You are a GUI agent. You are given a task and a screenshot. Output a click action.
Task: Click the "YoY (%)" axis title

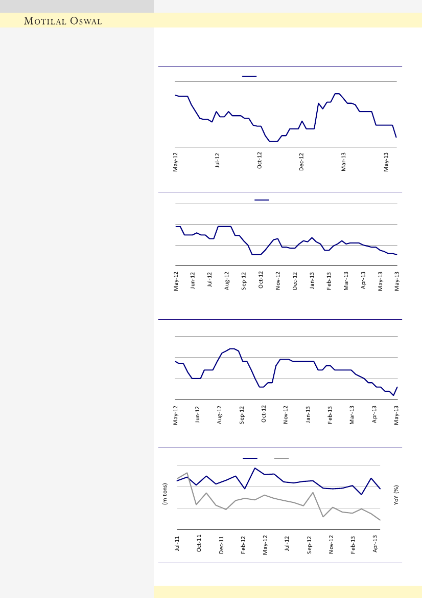[396, 495]
